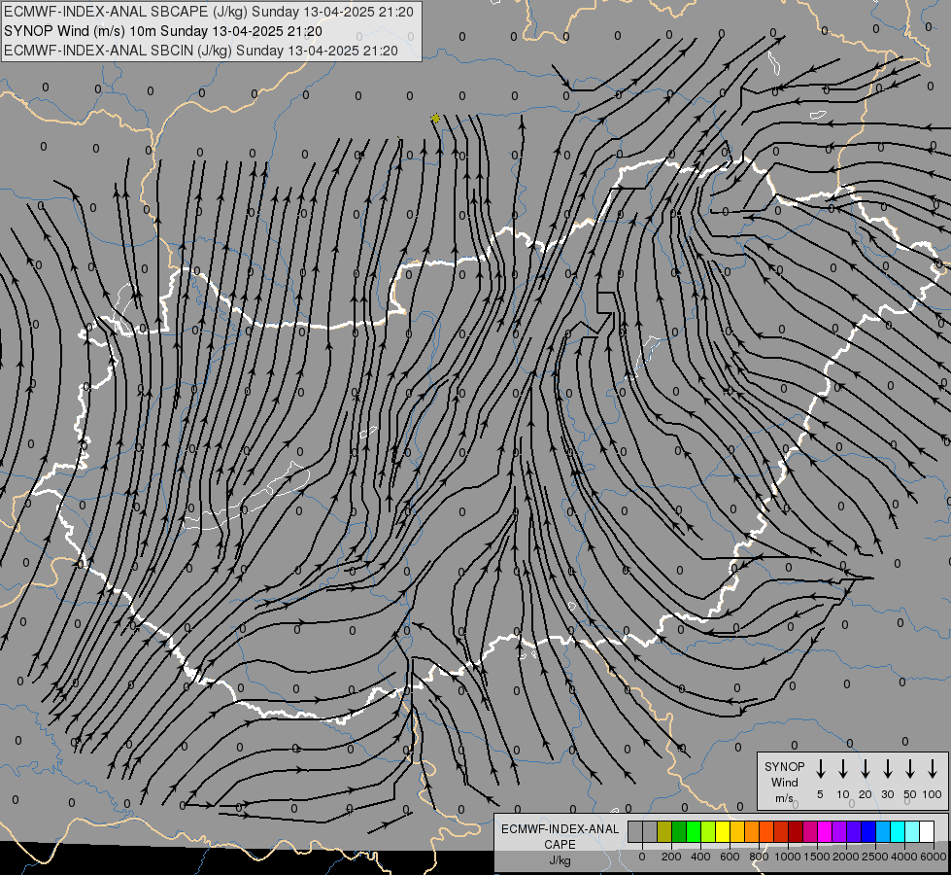
Task: Click the '2000' tick on CAPE scale
Action: point(846,857)
